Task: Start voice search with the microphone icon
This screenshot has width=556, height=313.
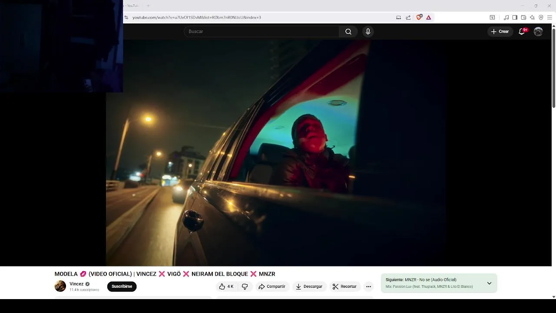Action: (x=368, y=31)
